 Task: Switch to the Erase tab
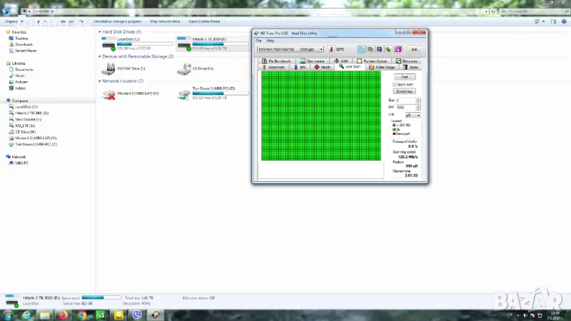pyautogui.click(x=410, y=67)
